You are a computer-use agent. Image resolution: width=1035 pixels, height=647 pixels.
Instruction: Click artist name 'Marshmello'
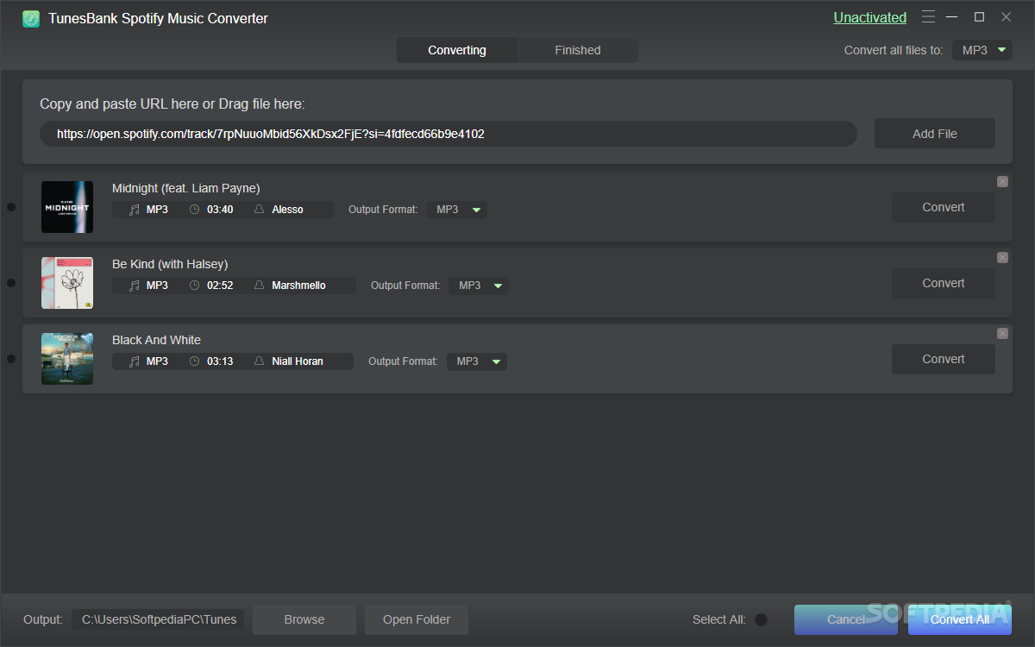[298, 286]
